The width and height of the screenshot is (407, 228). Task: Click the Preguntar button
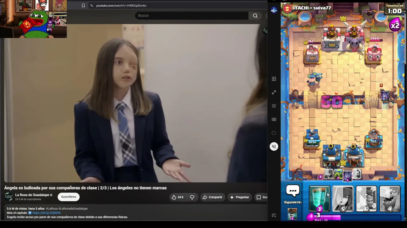tap(239, 197)
